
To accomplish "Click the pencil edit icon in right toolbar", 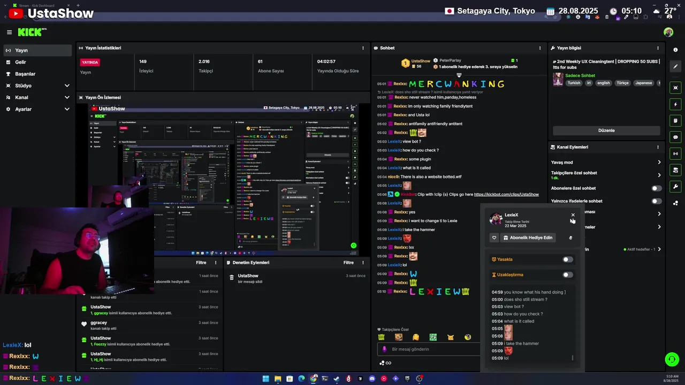I will click(x=675, y=65).
